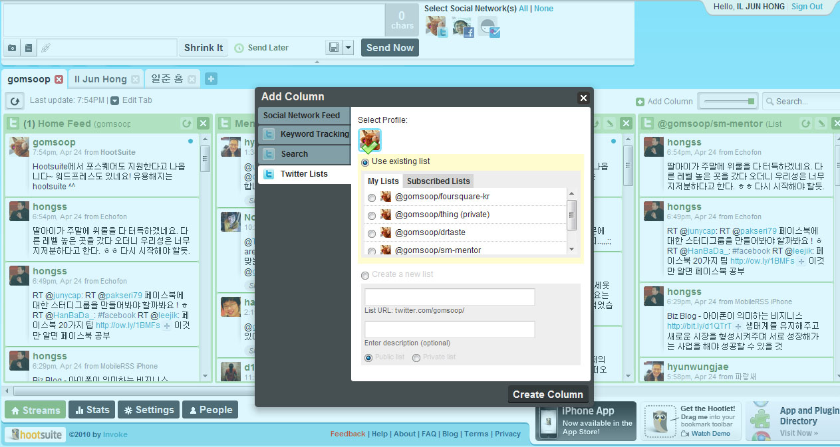
Task: Select All social networks link
Action: pyautogui.click(x=523, y=9)
